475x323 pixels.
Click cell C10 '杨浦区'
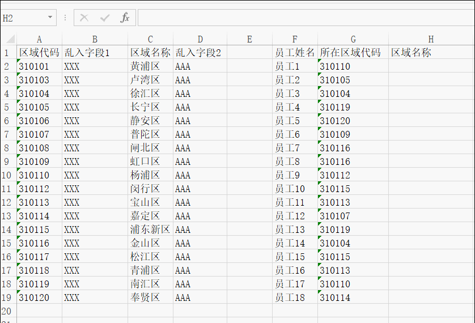tap(151, 175)
